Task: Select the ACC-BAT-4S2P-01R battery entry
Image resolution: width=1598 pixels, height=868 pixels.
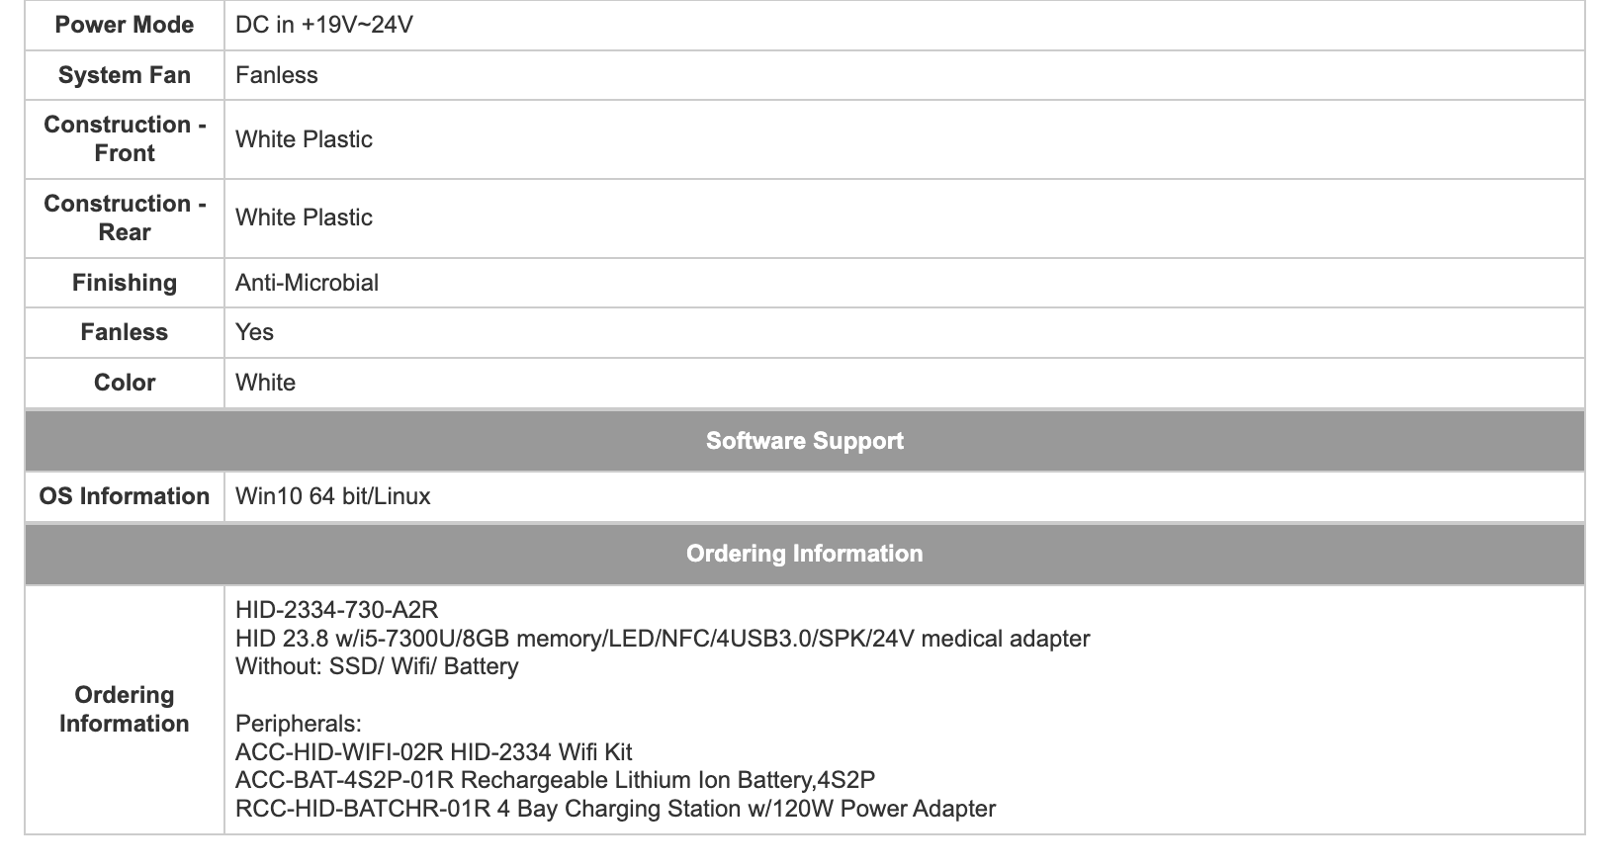Action: [x=555, y=780]
